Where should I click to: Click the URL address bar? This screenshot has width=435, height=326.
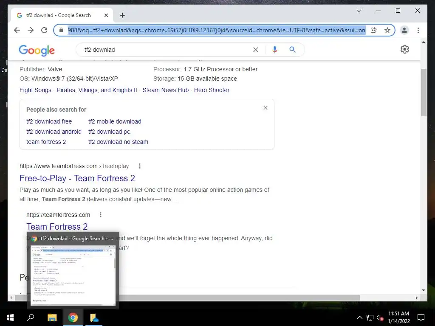coord(216,30)
